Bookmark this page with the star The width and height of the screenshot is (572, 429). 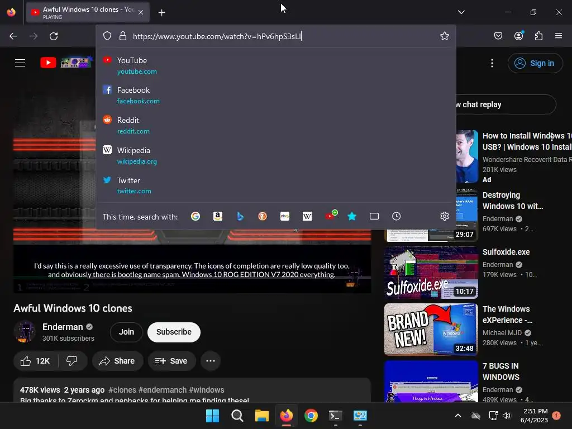coord(444,36)
